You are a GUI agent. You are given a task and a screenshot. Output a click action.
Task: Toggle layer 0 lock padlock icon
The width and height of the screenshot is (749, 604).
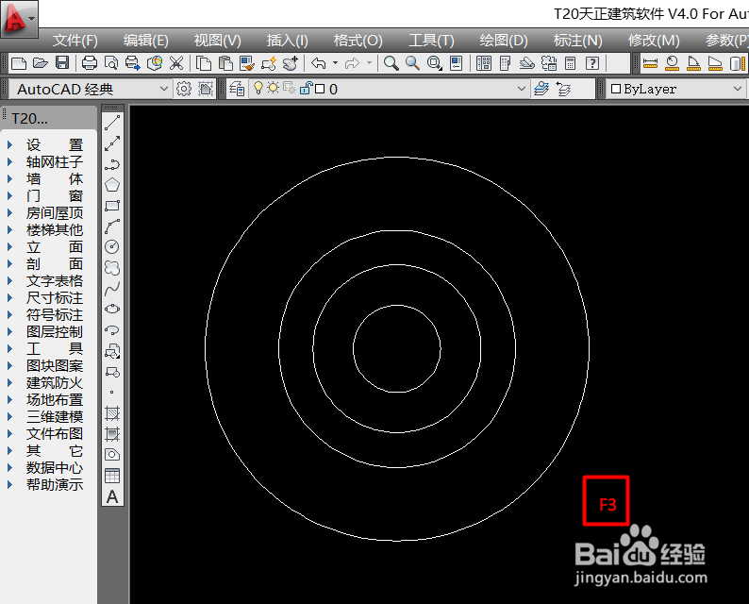tap(306, 89)
